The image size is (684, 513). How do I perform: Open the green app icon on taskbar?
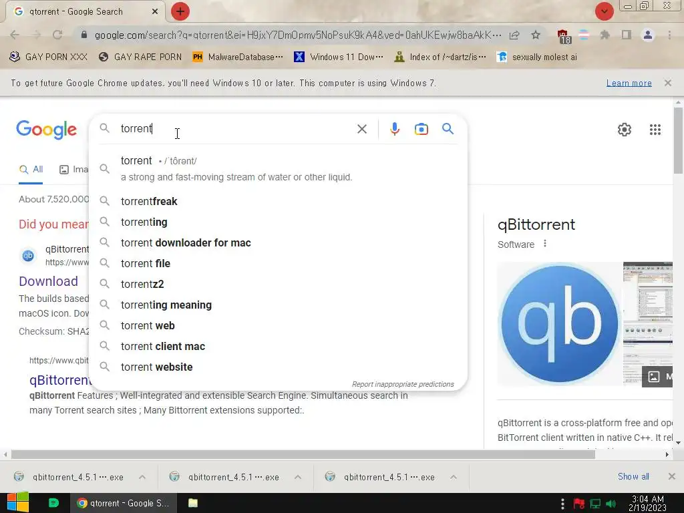(53, 503)
